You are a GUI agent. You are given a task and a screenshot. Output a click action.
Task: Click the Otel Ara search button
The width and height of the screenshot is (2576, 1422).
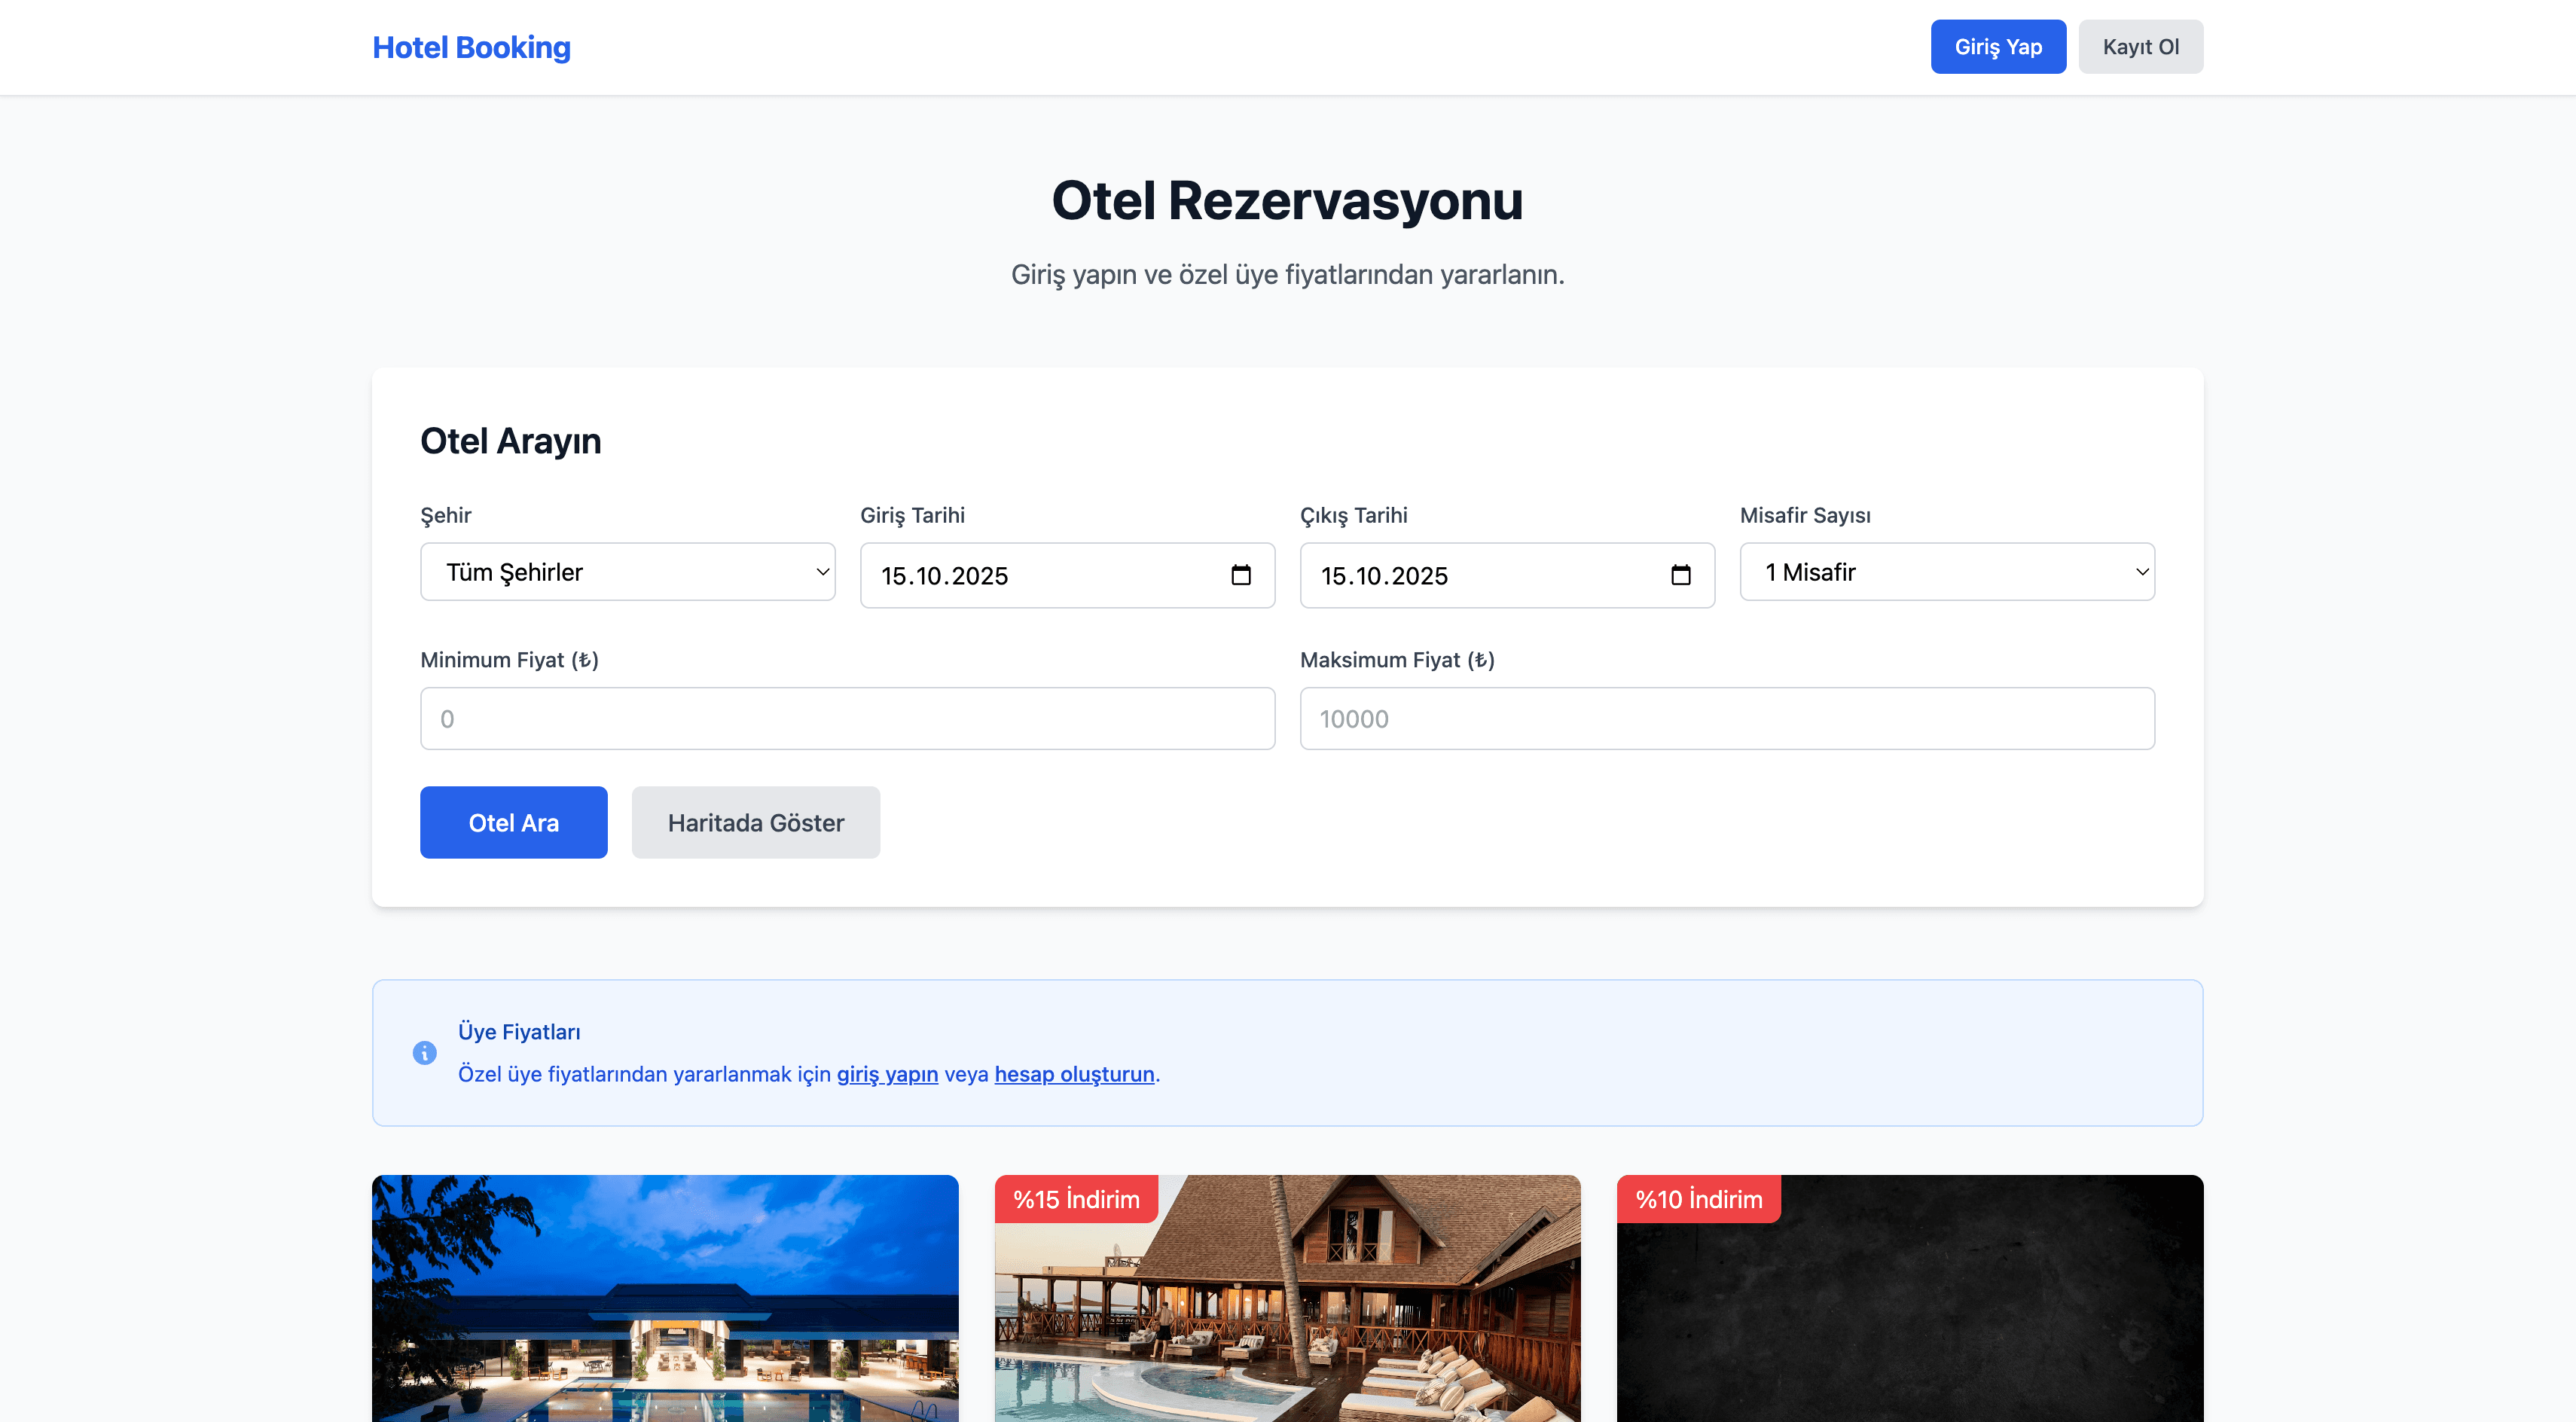(513, 822)
